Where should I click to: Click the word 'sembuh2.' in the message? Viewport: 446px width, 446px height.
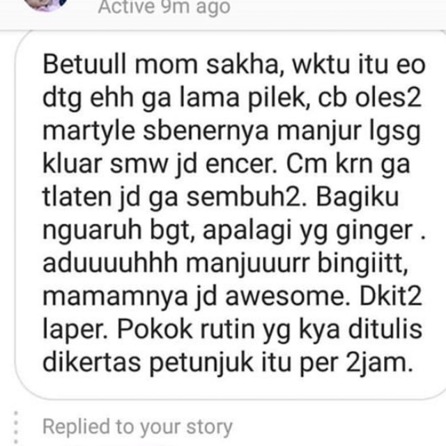point(247,197)
